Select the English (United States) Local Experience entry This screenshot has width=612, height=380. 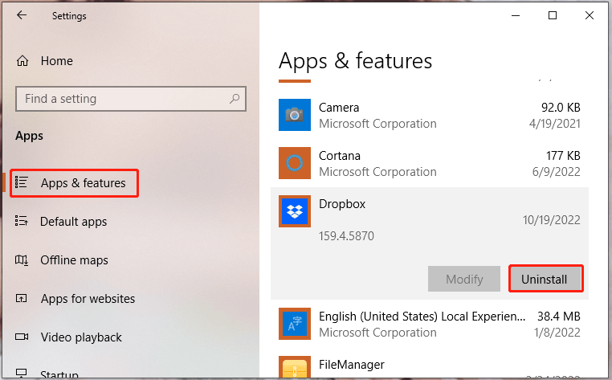click(x=422, y=317)
